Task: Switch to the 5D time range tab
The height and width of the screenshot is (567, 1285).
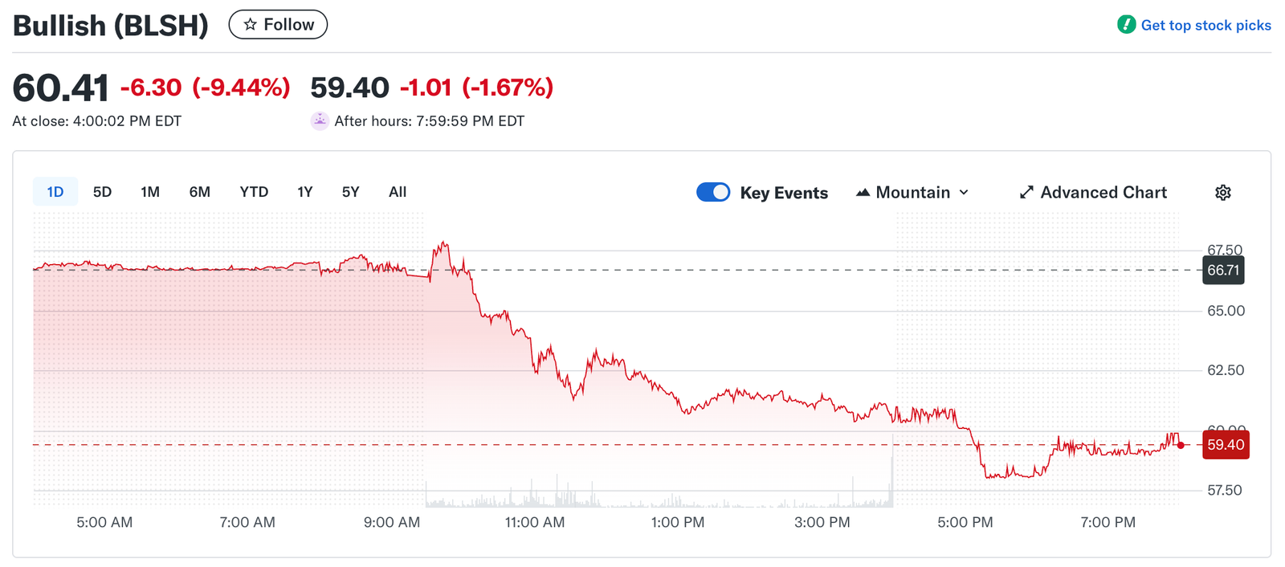Action: [102, 192]
